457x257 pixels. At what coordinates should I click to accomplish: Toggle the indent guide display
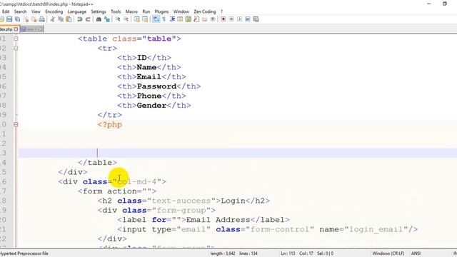(172, 19)
